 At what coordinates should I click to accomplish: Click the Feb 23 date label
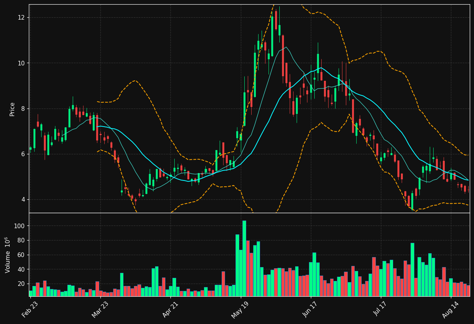pos(30,309)
